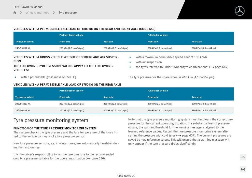Select the 245/50 R18 XL table row
Screen dimensions: 252x178
point(23,110)
